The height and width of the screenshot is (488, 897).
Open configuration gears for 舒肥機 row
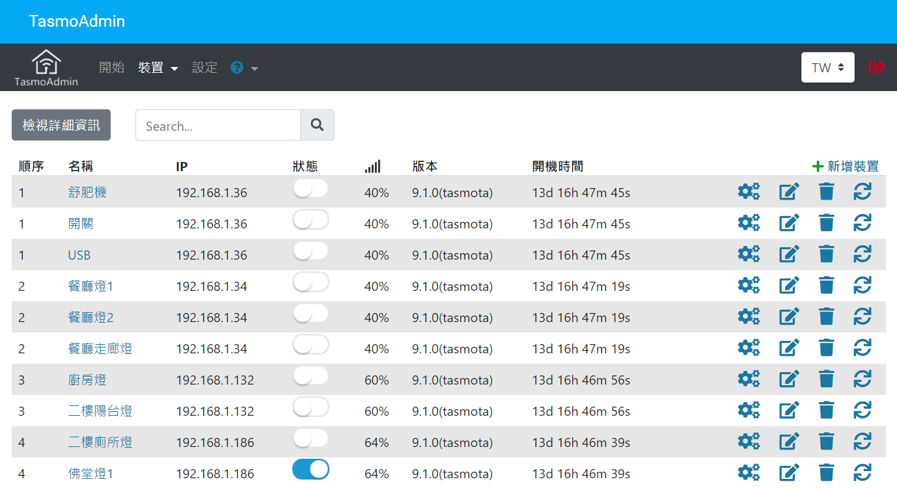[x=749, y=191]
